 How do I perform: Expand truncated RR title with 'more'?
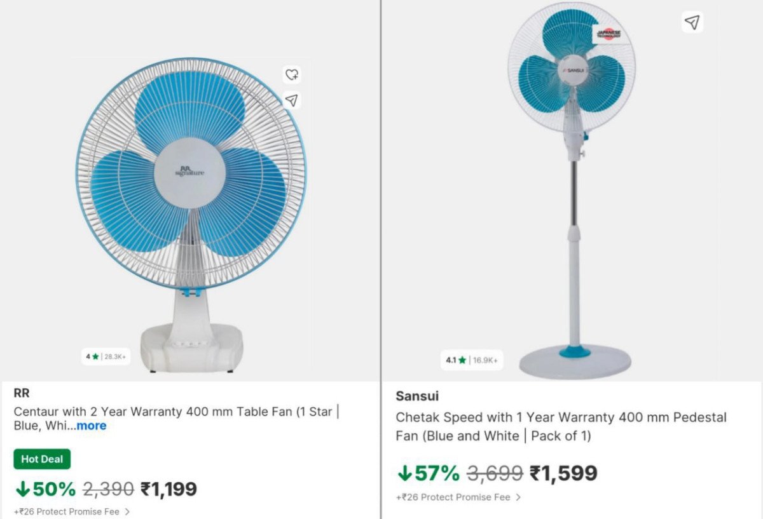tap(92, 426)
